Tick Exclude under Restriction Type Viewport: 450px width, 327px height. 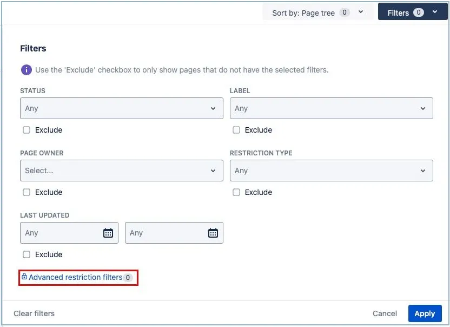point(236,192)
